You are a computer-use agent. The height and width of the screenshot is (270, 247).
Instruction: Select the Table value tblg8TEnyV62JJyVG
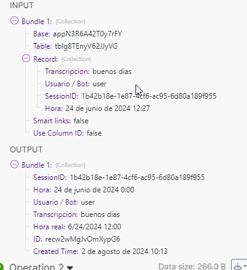pos(86,46)
